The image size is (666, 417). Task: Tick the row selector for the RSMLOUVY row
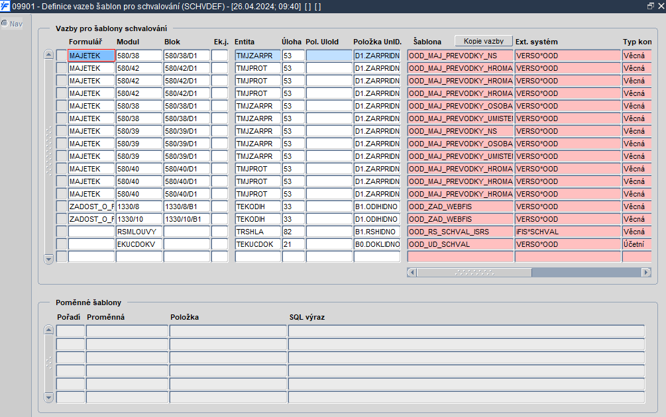tap(62, 232)
